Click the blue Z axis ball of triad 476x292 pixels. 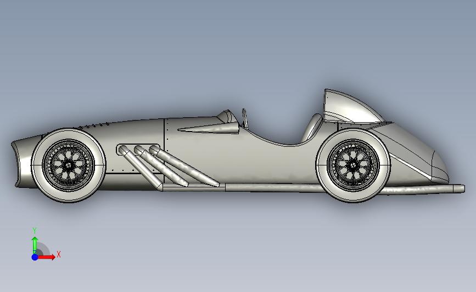[x=35, y=257]
